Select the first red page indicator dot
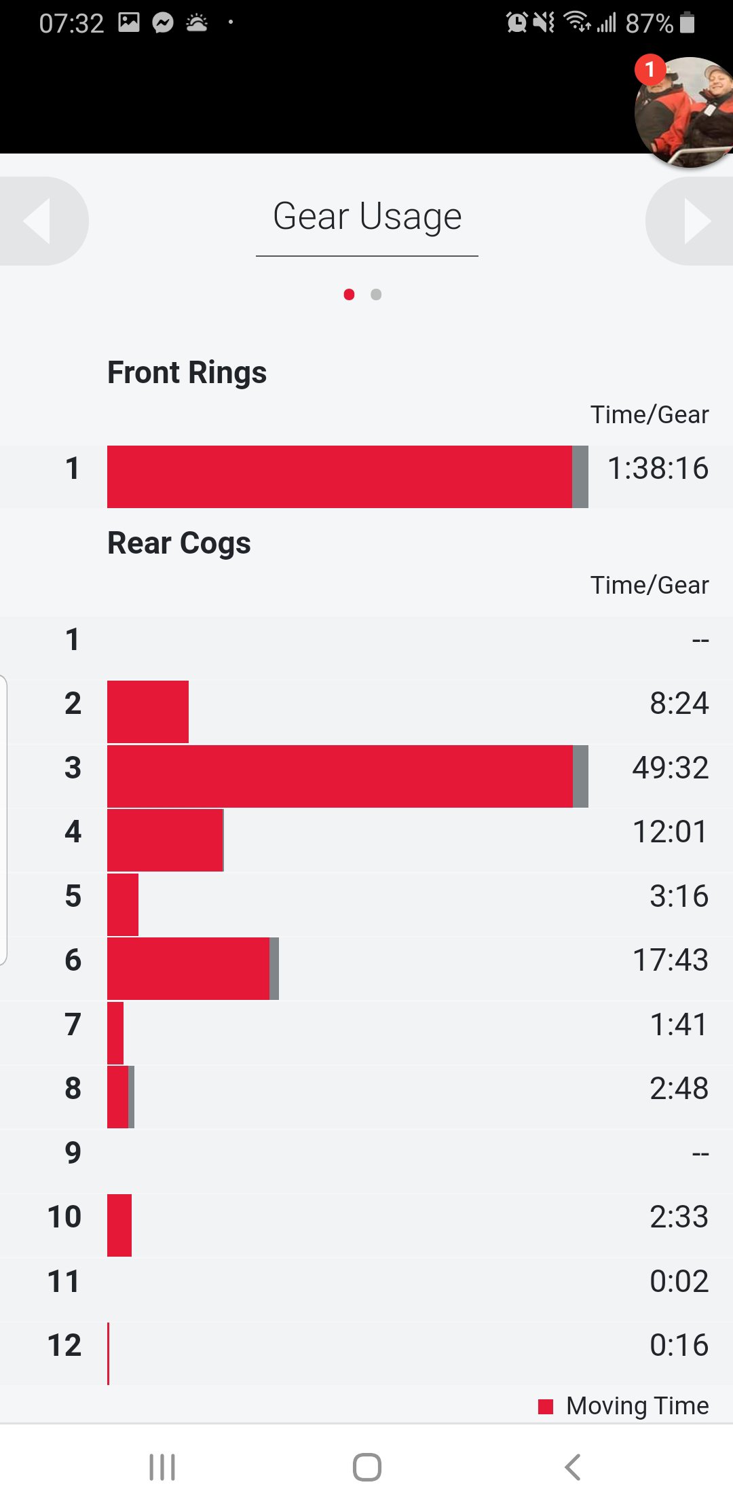The height and width of the screenshot is (1508, 733). [x=349, y=294]
